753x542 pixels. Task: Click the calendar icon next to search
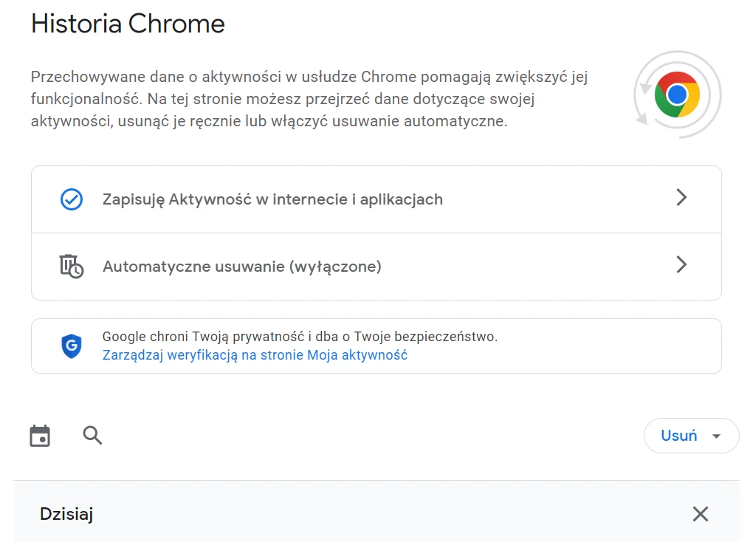point(40,436)
